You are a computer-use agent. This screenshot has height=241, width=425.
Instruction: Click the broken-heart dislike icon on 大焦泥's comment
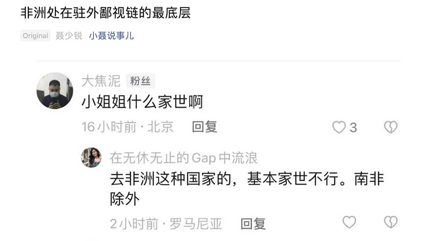(390, 127)
